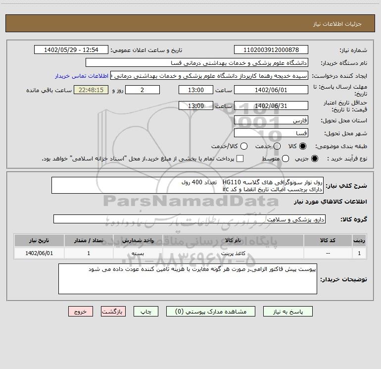
Task: Click the delivery city field فسا
Action: [271, 133]
